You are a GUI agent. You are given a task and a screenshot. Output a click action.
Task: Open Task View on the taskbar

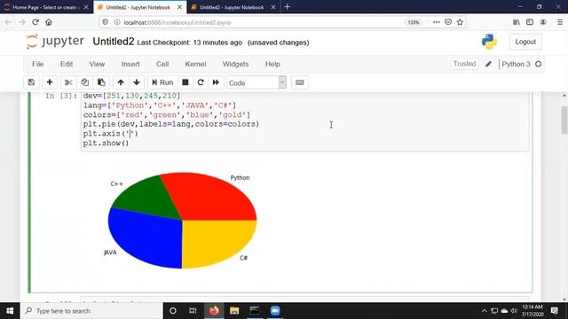193,311
